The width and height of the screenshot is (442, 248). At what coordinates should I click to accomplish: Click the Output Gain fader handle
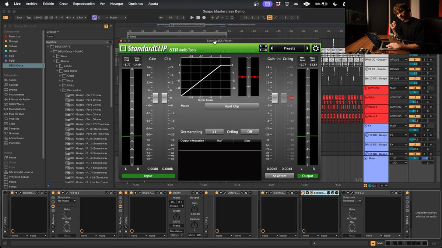275,98
